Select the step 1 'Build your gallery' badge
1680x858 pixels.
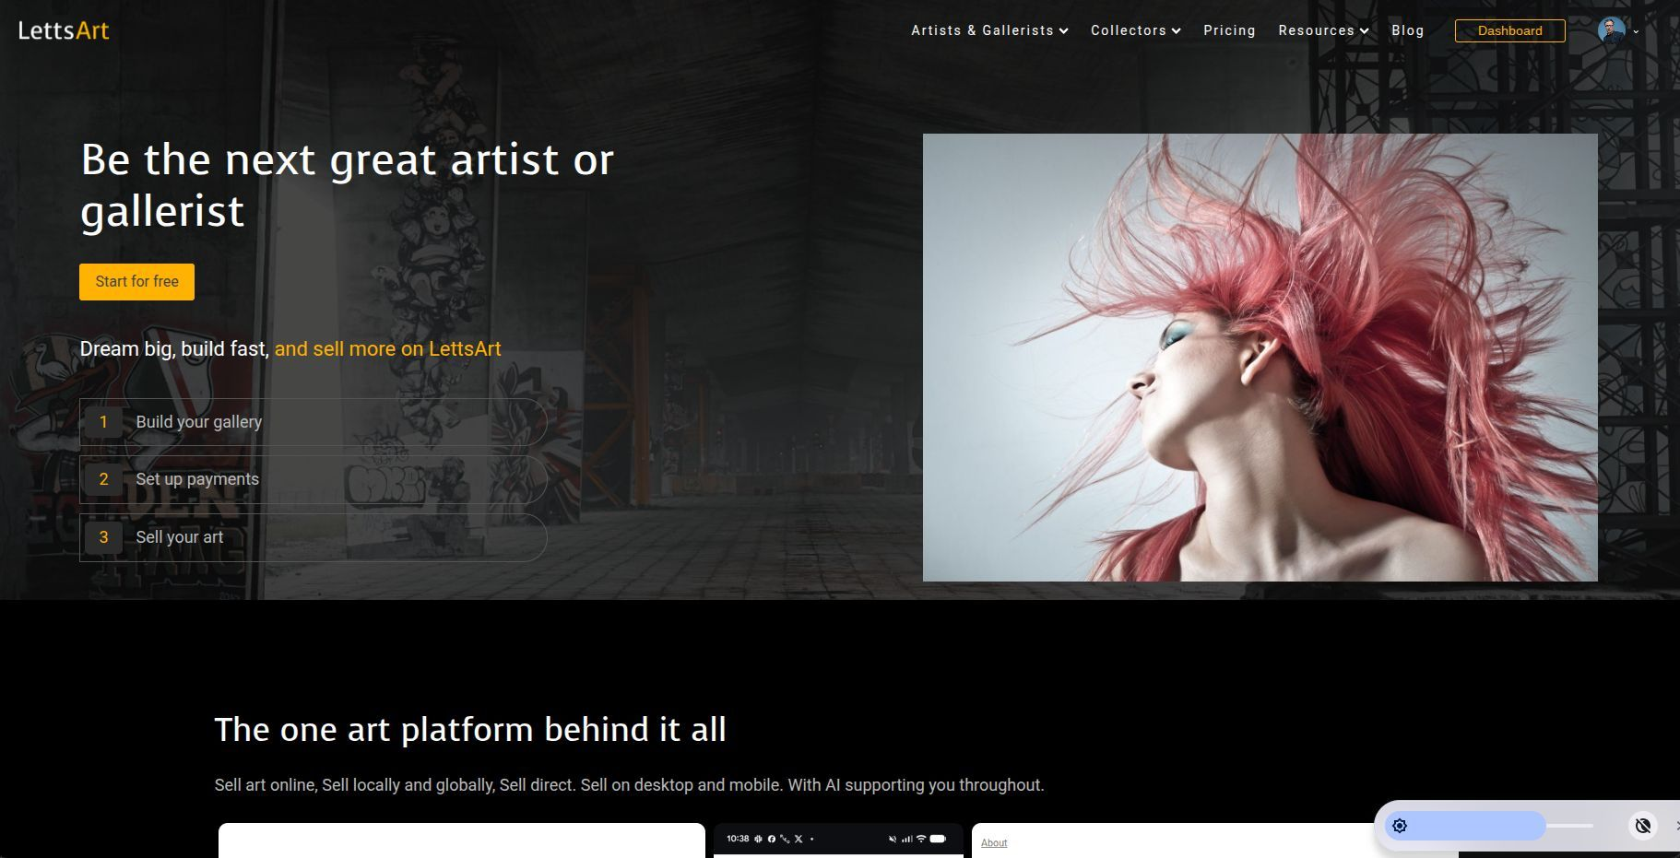click(x=104, y=422)
